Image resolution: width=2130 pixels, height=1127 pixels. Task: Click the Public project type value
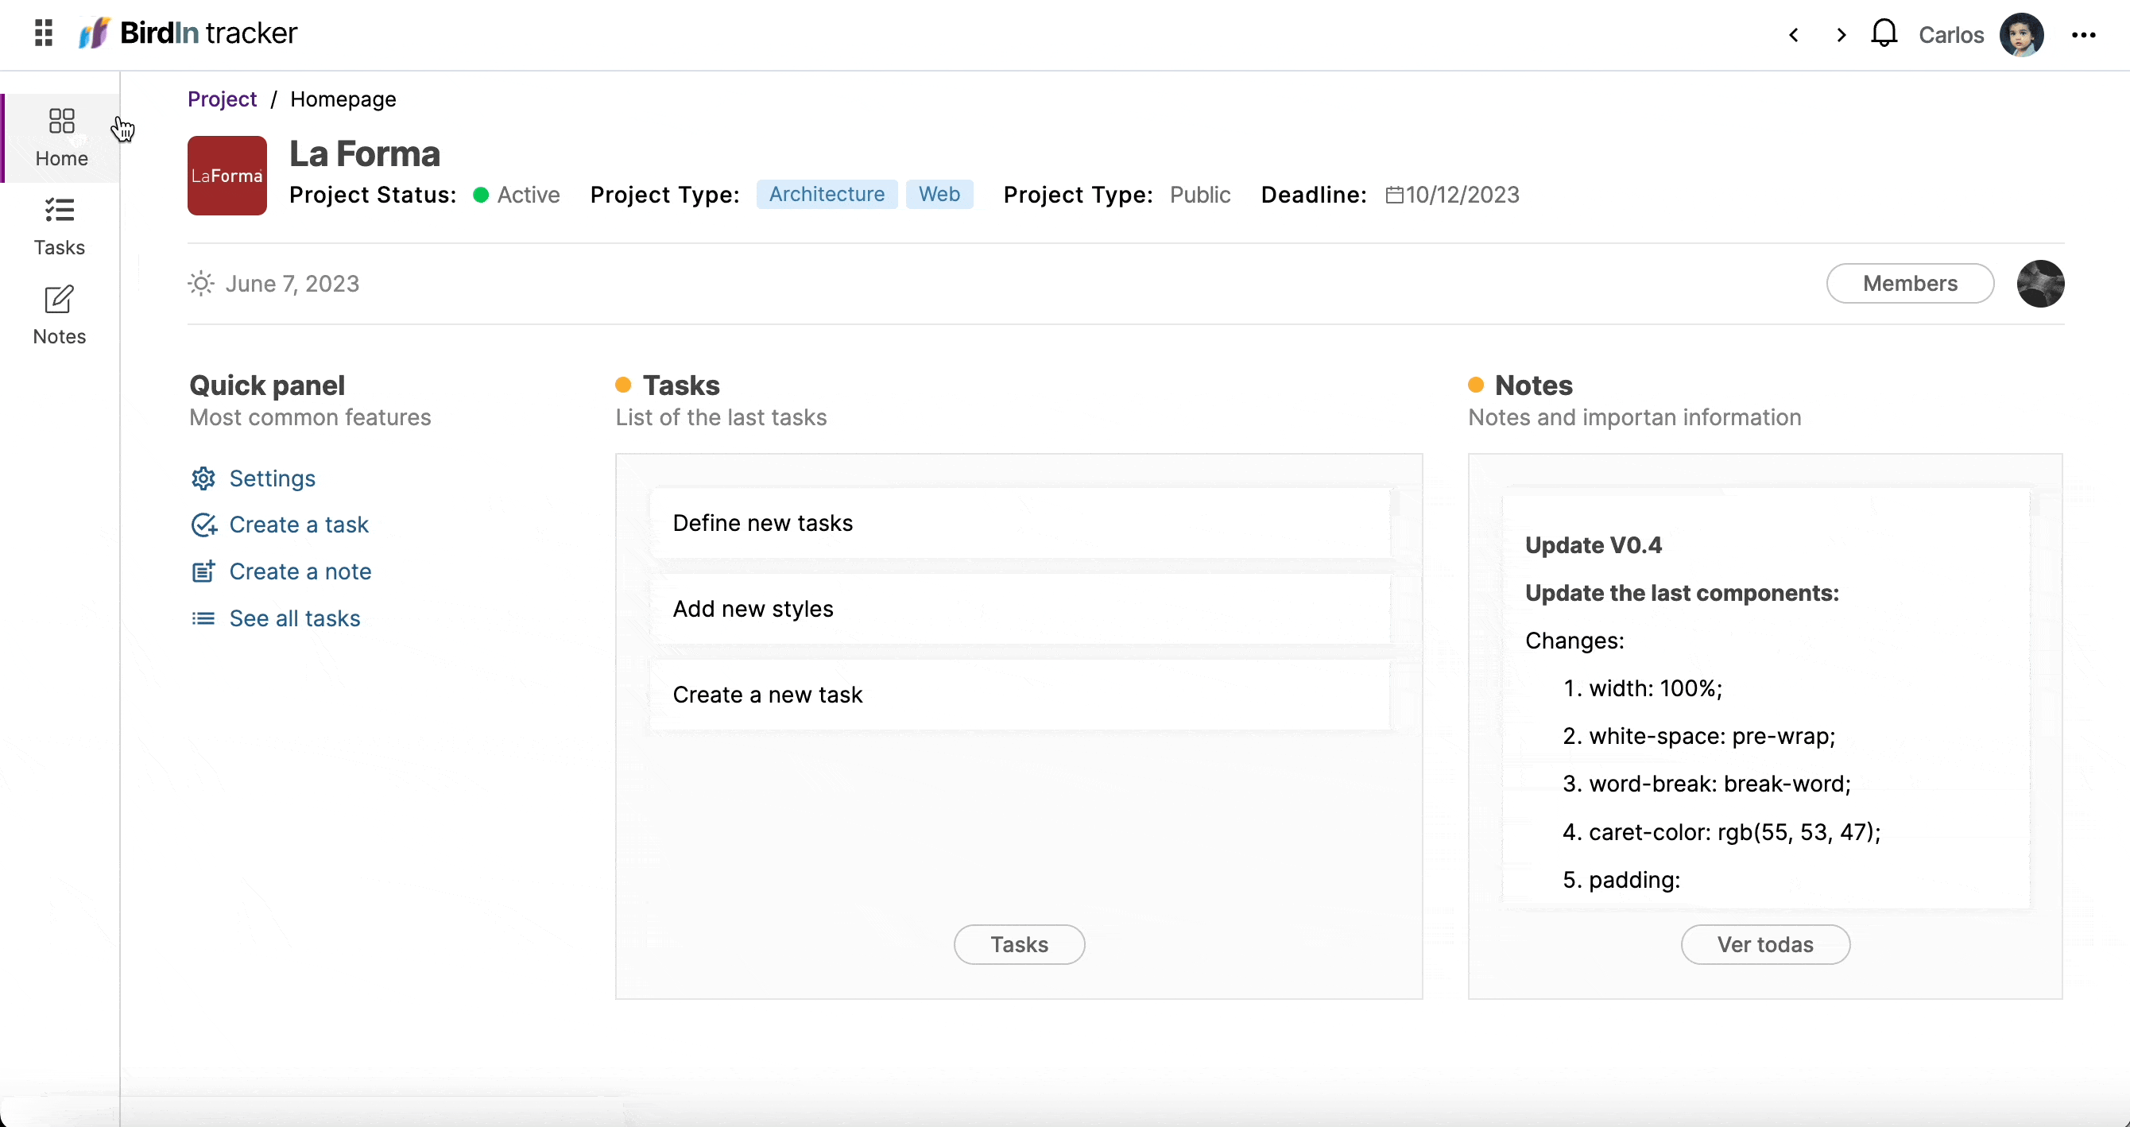(x=1200, y=196)
